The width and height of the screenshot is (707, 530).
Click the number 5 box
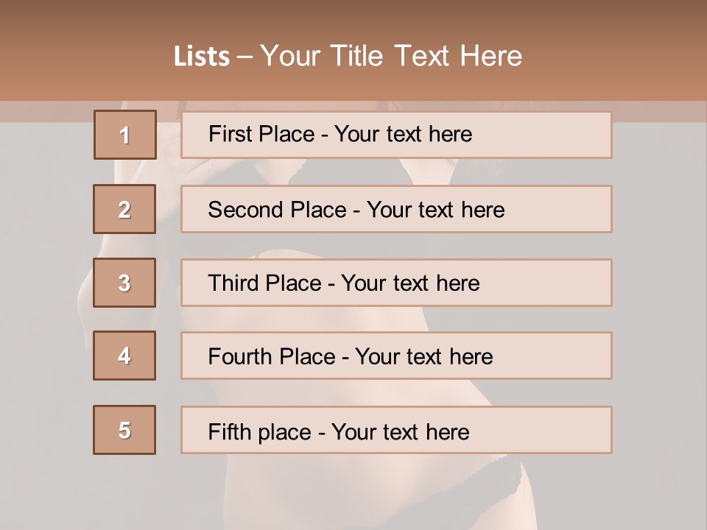(125, 430)
